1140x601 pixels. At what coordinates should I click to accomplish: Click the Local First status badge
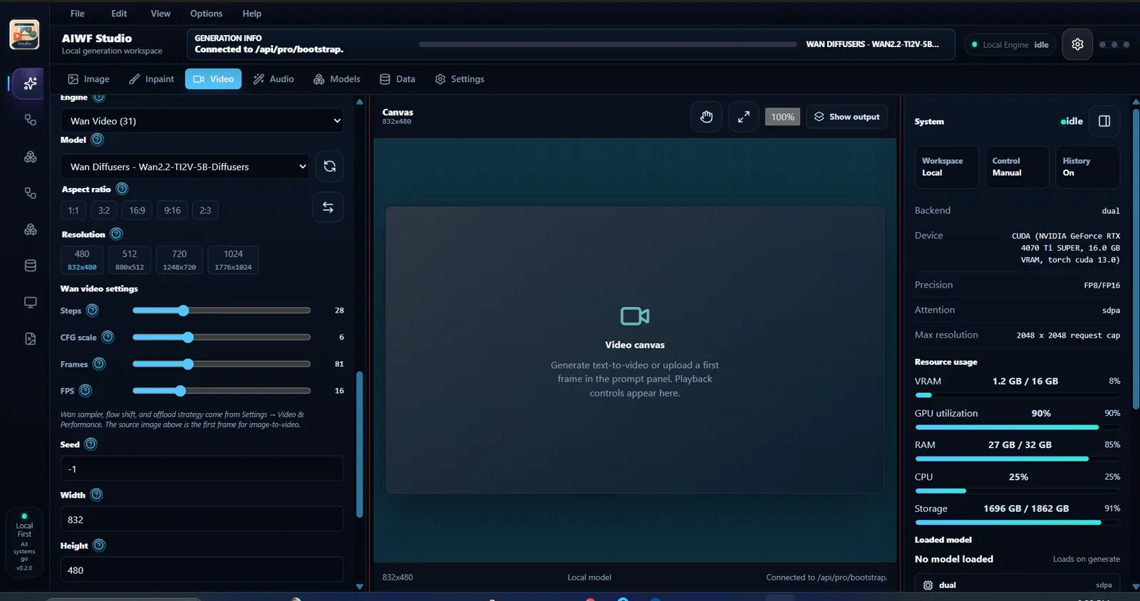click(x=24, y=542)
